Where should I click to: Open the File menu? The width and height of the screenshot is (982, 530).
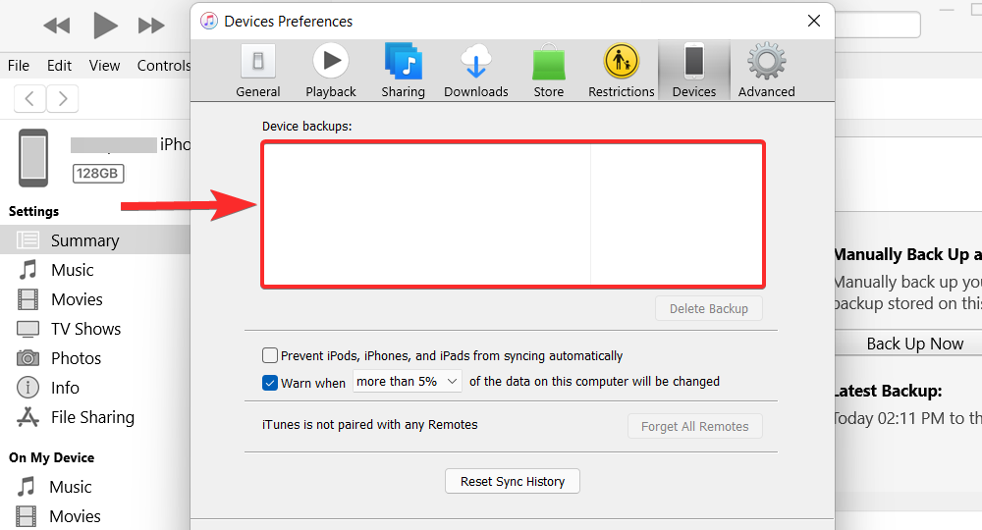(x=19, y=66)
